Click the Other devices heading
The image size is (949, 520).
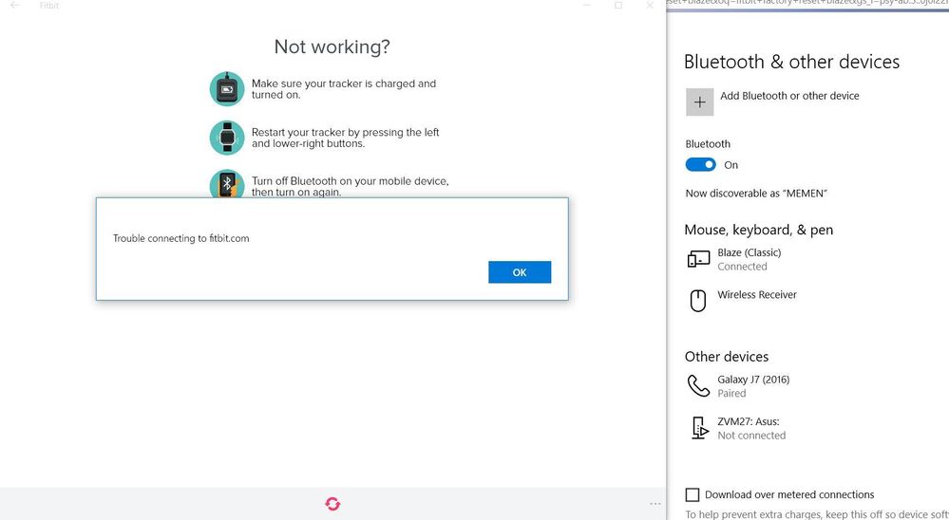[x=727, y=357]
